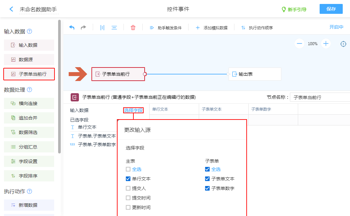Click the 保存 button
The height and width of the screenshot is (216, 350).
[331, 9]
